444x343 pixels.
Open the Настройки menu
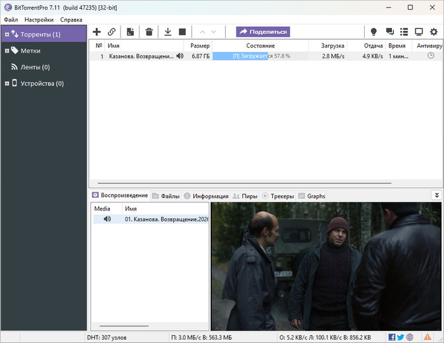tap(39, 20)
